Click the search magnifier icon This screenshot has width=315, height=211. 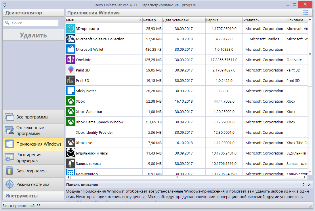click(7, 22)
